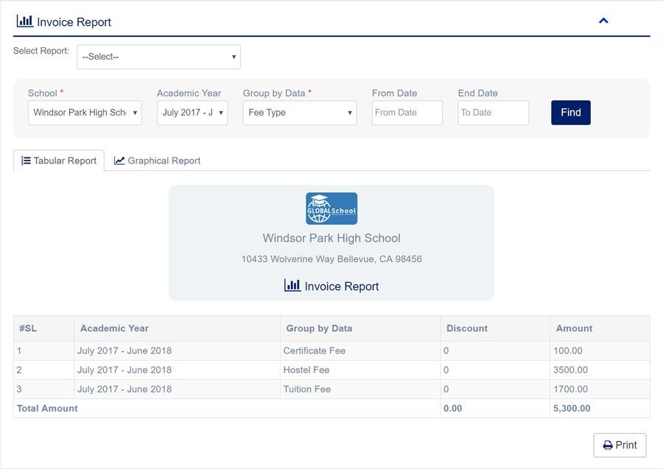The image size is (663, 469).
Task: Open the Group by Data dropdown showing Fee Type
Action: 299,113
